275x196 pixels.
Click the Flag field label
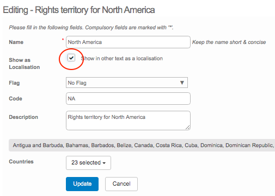point(14,83)
